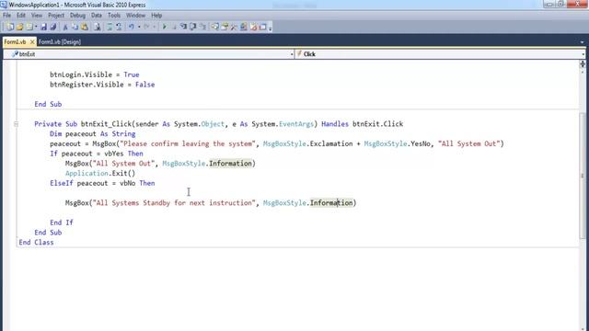Screen dimensions: 589x331
Task: Switch to the Form1.vb code tab
Action: click(x=15, y=41)
